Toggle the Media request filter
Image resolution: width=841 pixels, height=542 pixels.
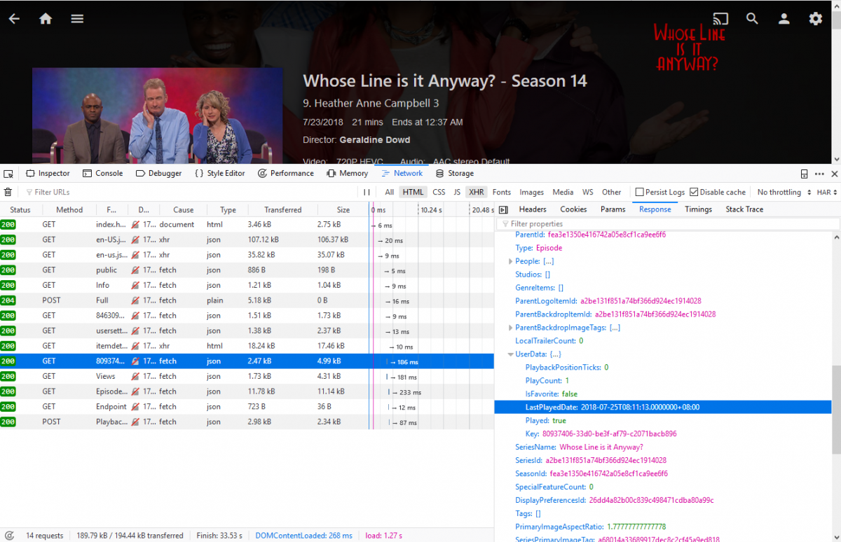[563, 192]
